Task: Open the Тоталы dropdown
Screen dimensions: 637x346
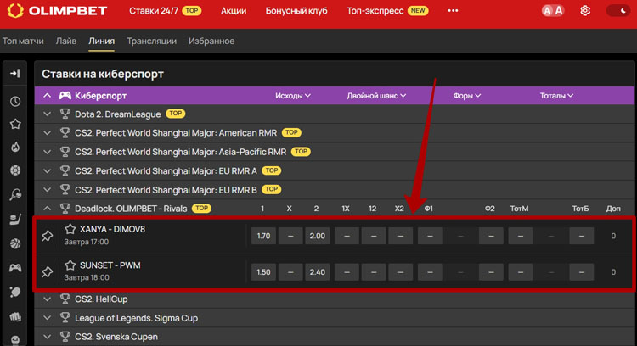Action: 556,96
